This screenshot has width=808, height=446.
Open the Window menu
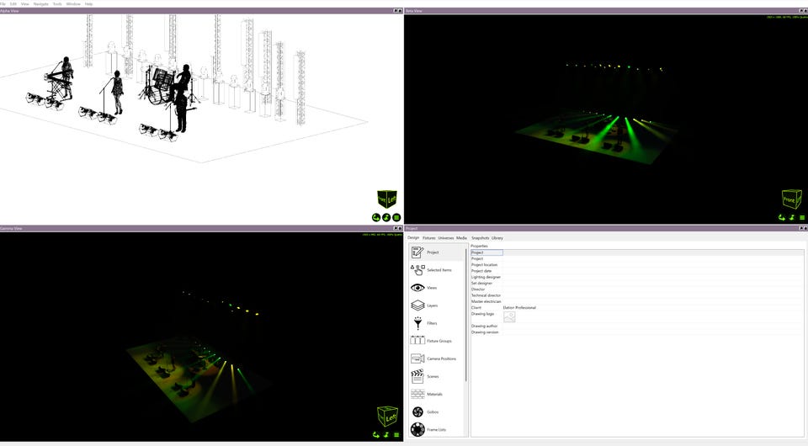(73, 3)
